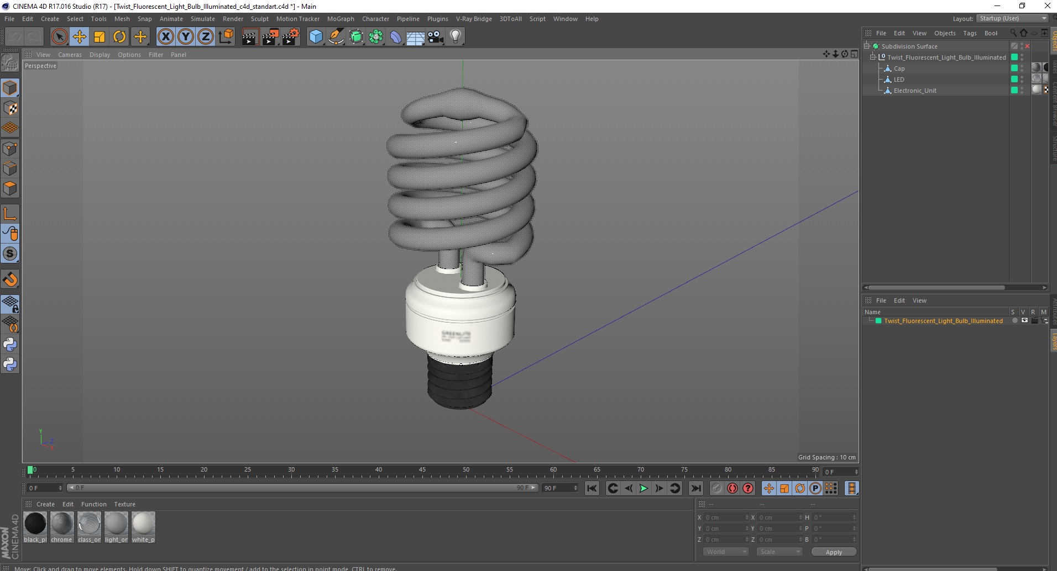The height and width of the screenshot is (571, 1057).
Task: Select the Live Selection tool
Action: point(59,37)
